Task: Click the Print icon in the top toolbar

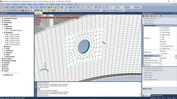Action: pyautogui.click(x=27, y=7)
